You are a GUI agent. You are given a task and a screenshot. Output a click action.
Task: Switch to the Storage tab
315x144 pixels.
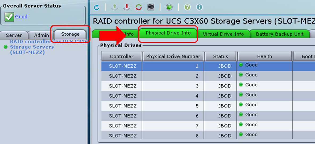pyautogui.click(x=70, y=34)
